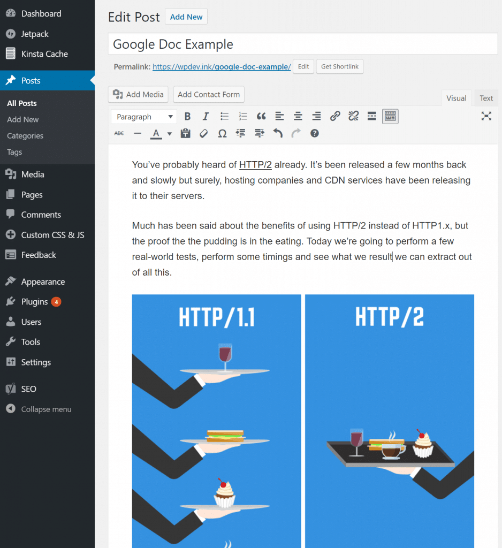Click the Add Media button
The image size is (502, 548).
coord(138,94)
